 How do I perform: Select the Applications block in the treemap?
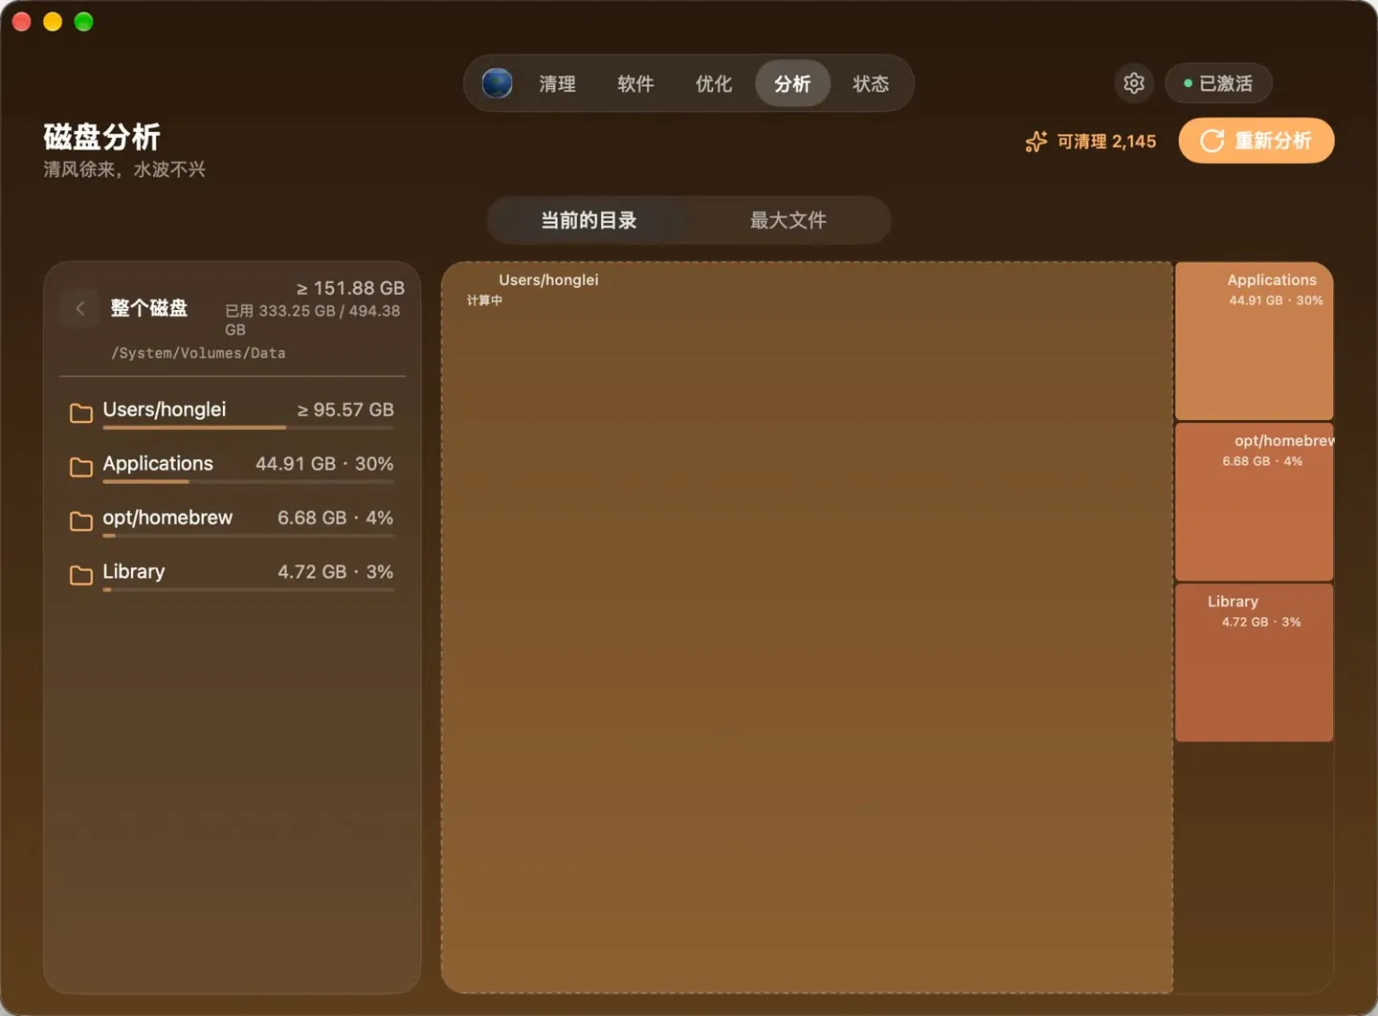pyautogui.click(x=1254, y=341)
